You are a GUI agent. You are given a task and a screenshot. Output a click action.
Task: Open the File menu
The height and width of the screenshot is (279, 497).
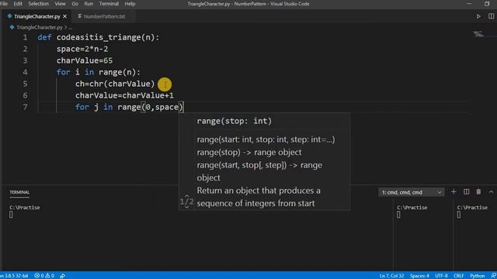click(4, 4)
